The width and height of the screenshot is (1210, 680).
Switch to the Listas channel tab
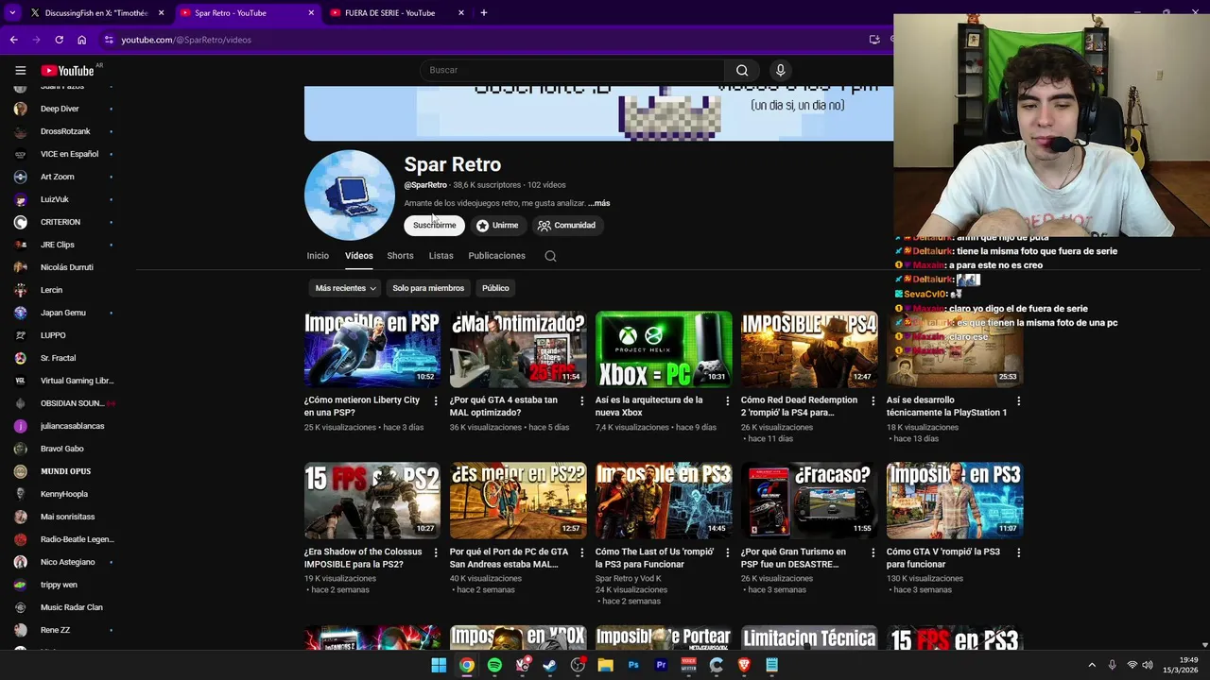441,256
